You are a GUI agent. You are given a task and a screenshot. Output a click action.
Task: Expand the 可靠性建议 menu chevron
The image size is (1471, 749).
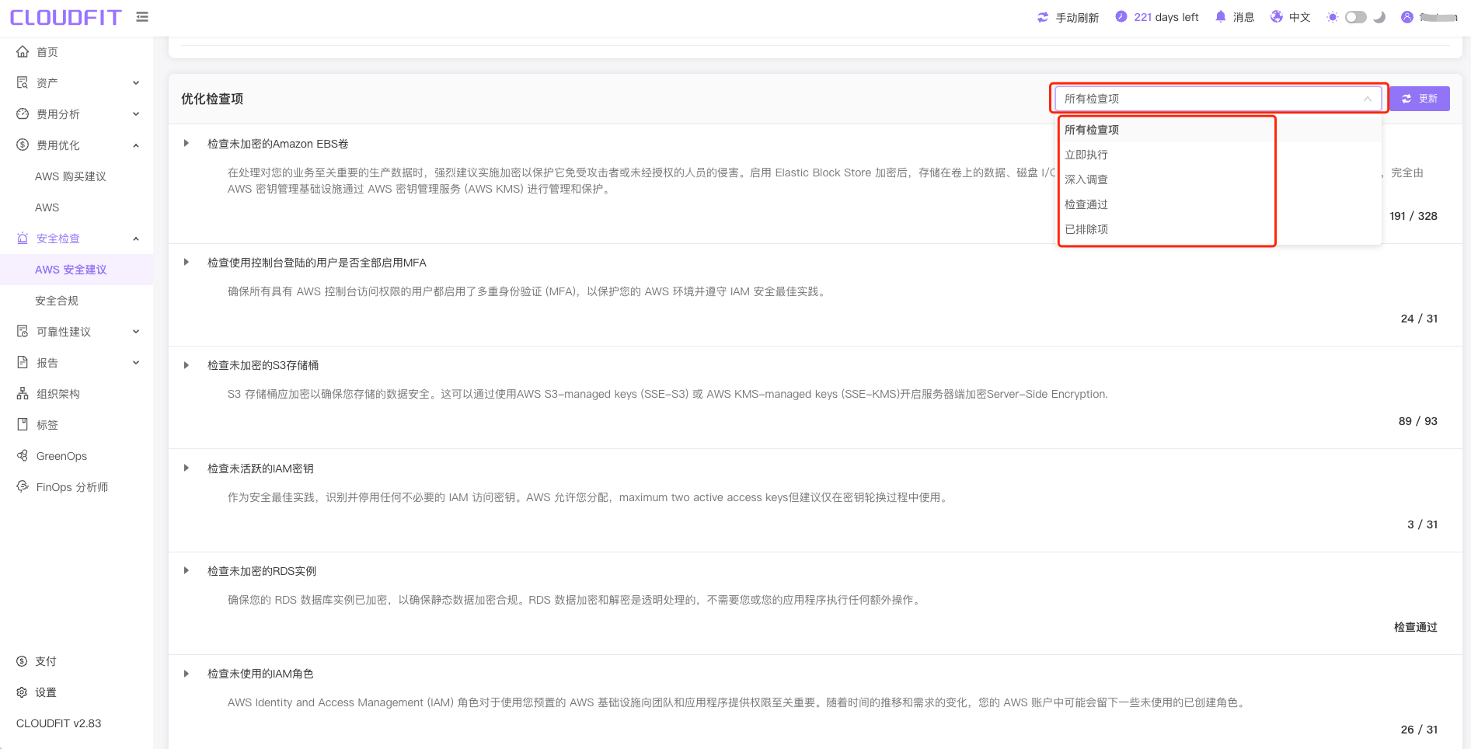(136, 332)
